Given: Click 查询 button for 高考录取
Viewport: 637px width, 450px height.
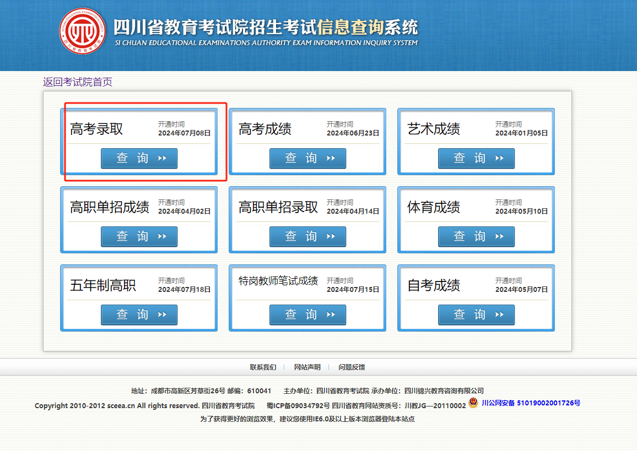Looking at the screenshot, I should coord(139,158).
